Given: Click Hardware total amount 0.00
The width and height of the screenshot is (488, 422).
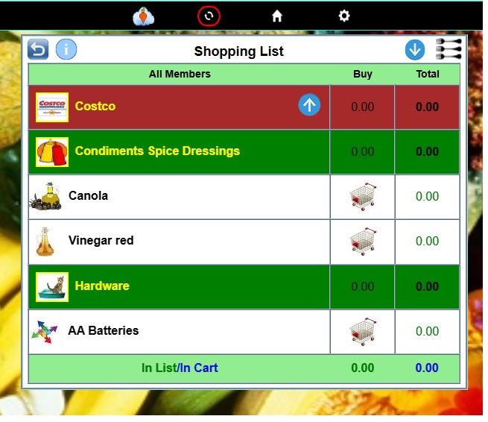Looking at the screenshot, I should click(428, 286).
